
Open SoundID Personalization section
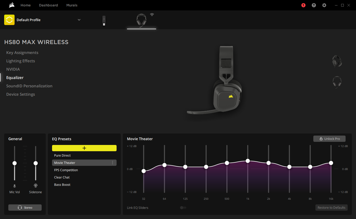point(29,86)
